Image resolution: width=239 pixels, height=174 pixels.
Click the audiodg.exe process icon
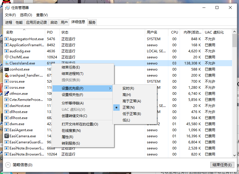(7, 51)
